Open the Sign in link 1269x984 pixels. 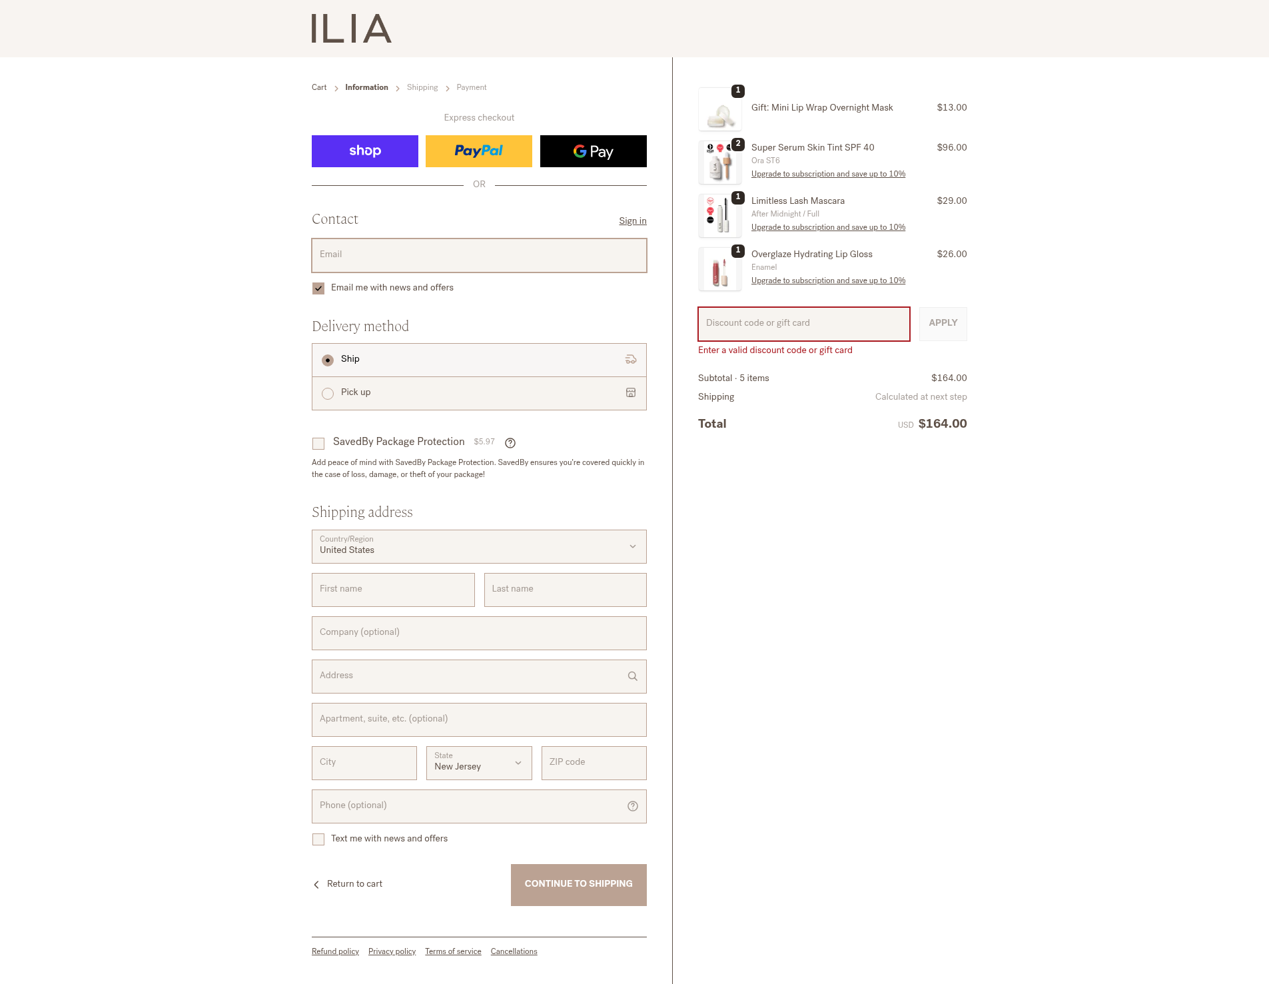tap(632, 221)
